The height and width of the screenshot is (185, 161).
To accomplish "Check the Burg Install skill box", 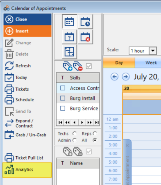I will coord(63,98).
